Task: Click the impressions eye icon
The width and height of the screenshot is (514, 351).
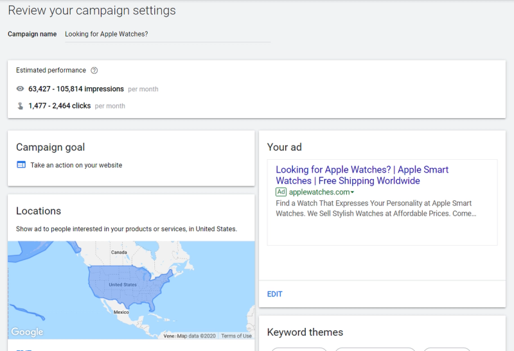Action: [20, 89]
